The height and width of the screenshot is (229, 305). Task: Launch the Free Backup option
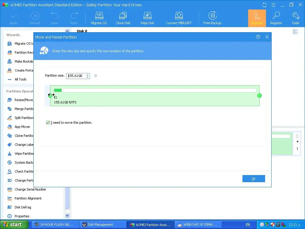(x=212, y=18)
